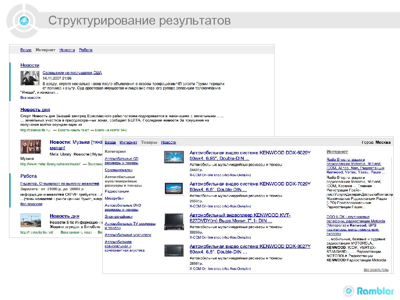Follow the Все вакансии link
400x300 pixels.
coord(31,204)
